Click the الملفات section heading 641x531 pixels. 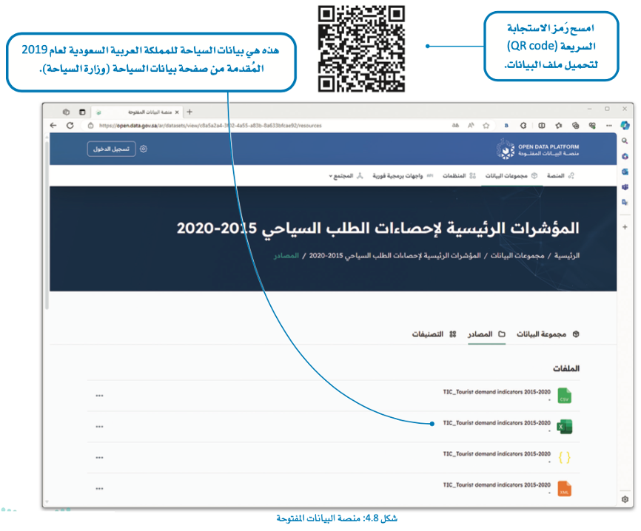(x=566, y=368)
